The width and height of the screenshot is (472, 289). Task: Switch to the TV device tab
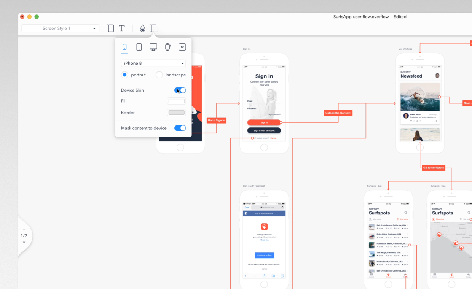point(182,47)
